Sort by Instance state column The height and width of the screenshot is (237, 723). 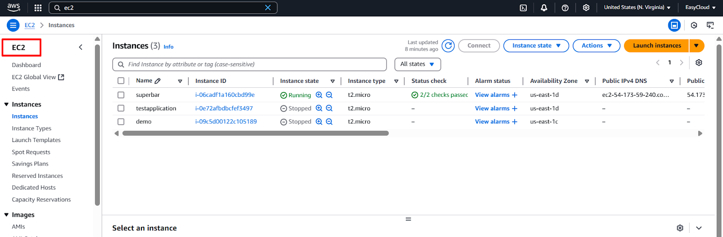(333, 81)
